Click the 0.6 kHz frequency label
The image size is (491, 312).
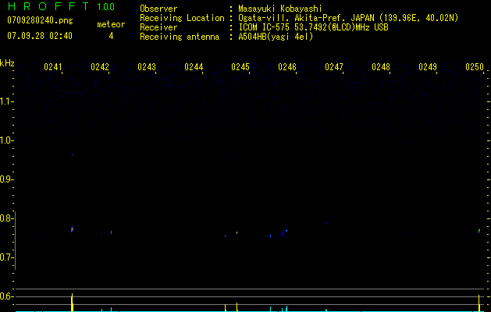[5, 296]
